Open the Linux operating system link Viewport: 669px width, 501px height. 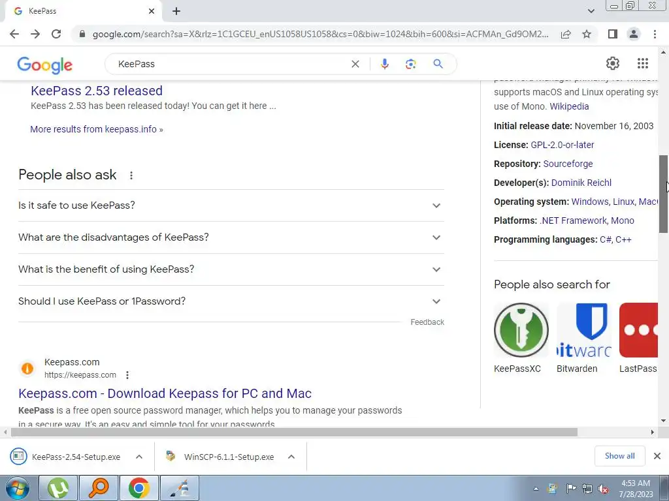tap(623, 202)
